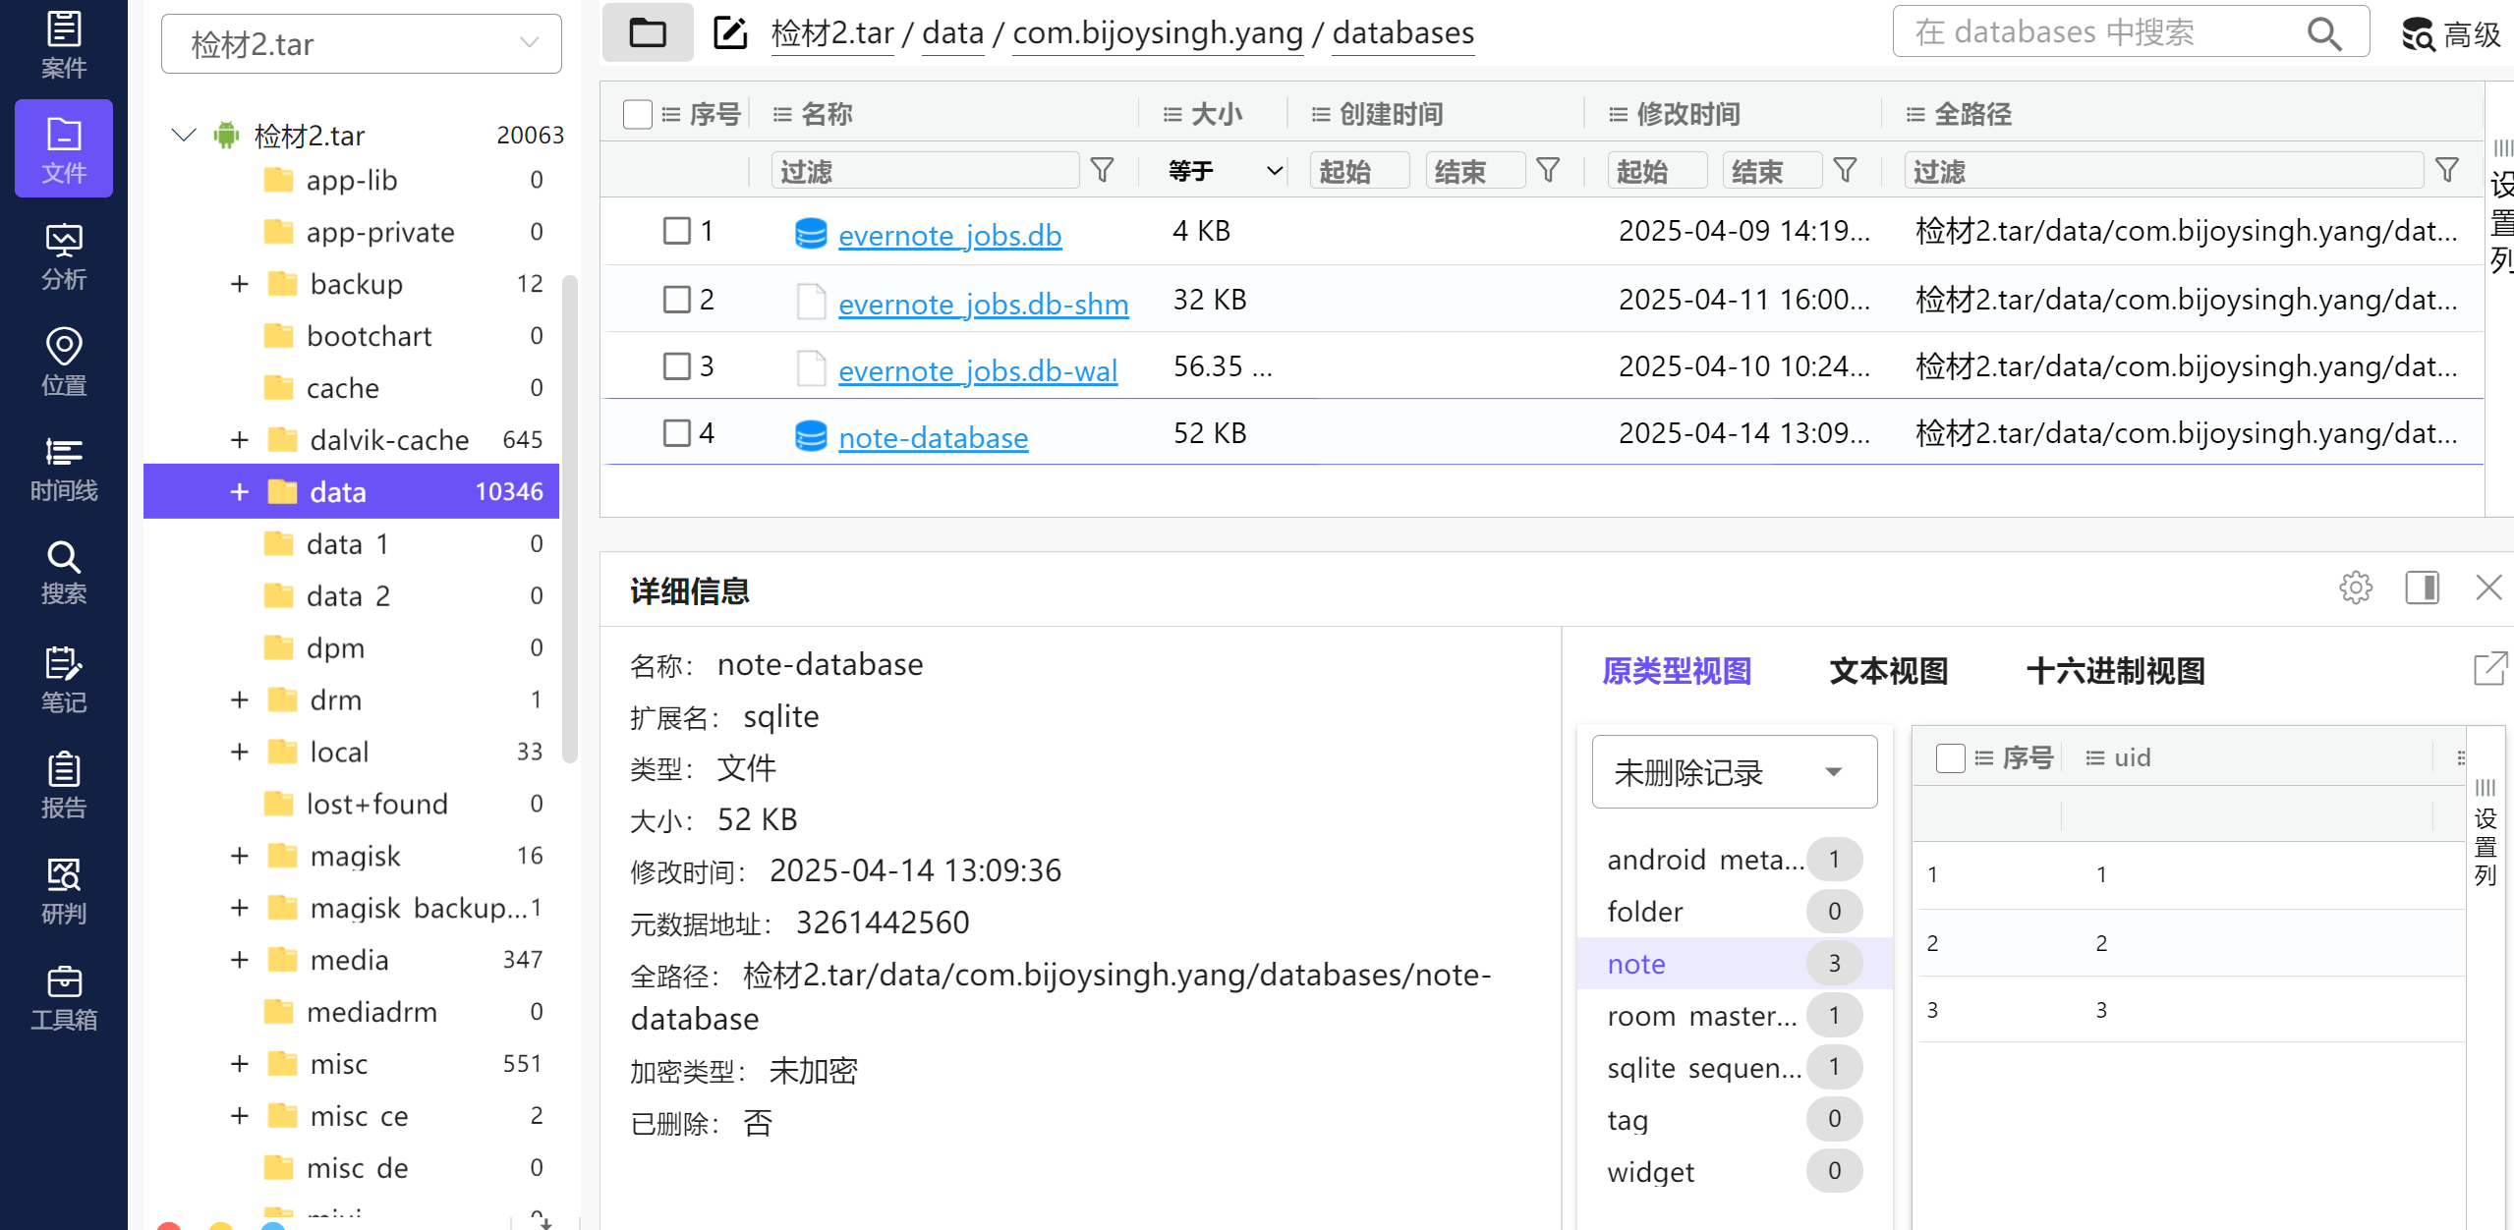This screenshot has height=1230, width=2514.
Task: Check the box for note-database row
Action: pyautogui.click(x=676, y=433)
